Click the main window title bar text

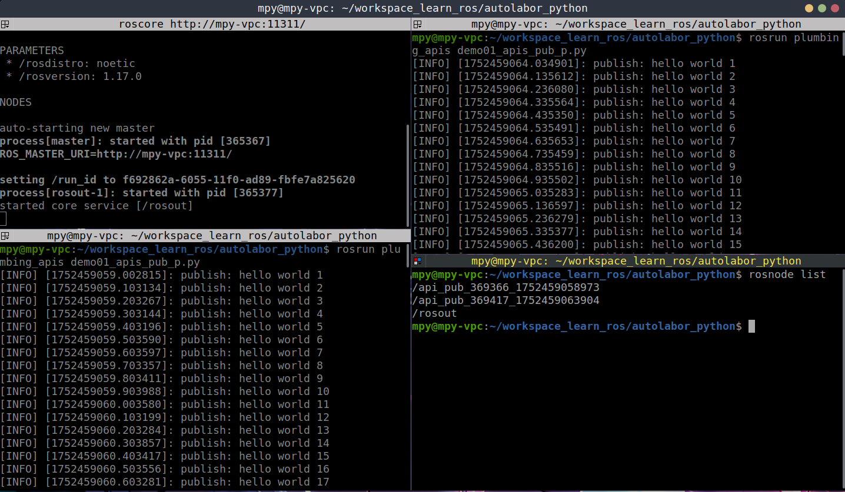tap(422, 8)
